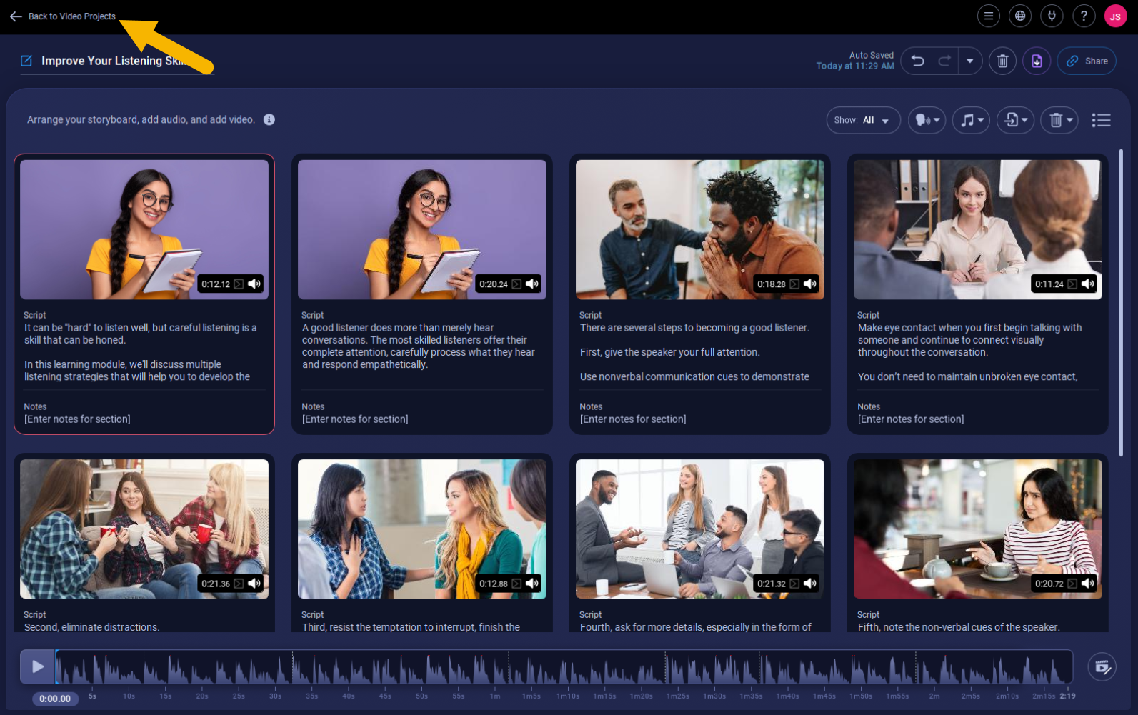Click the storyboard vertical scrollbar
1138x715 pixels.
pyautogui.click(x=1121, y=302)
